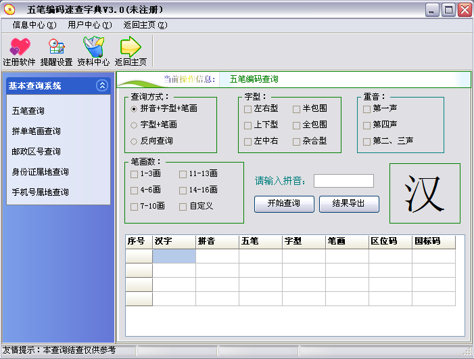
Task: Open the 用户中心 menu
Action: point(90,25)
